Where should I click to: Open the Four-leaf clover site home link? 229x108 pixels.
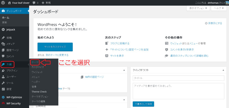[19, 3]
